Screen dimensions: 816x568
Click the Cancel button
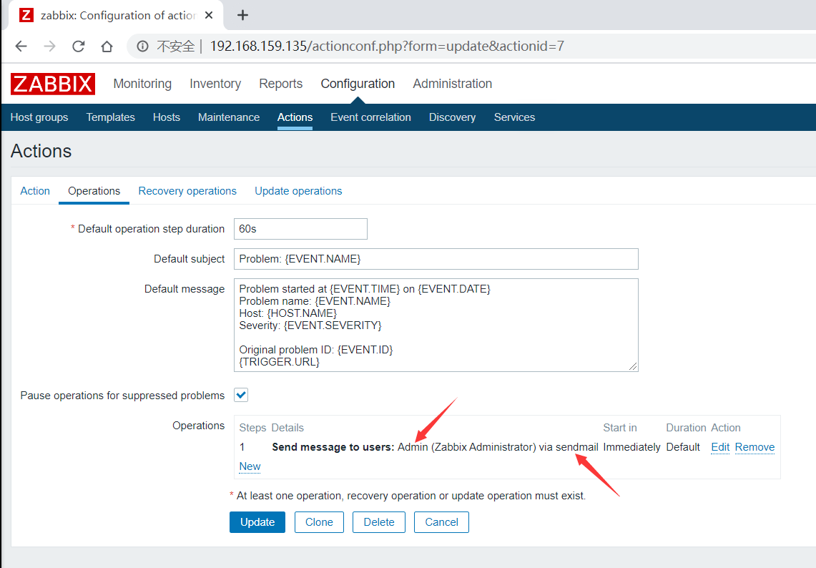[441, 522]
